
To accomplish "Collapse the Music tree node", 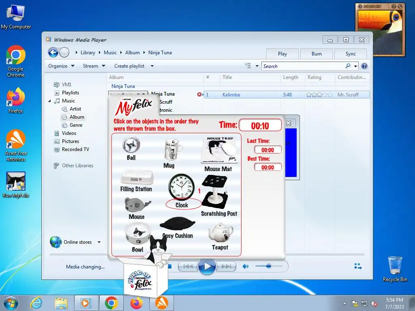I will [49, 101].
